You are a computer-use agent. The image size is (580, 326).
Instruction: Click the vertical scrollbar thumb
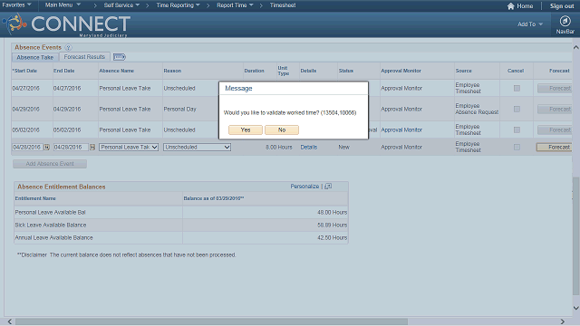coord(576,236)
